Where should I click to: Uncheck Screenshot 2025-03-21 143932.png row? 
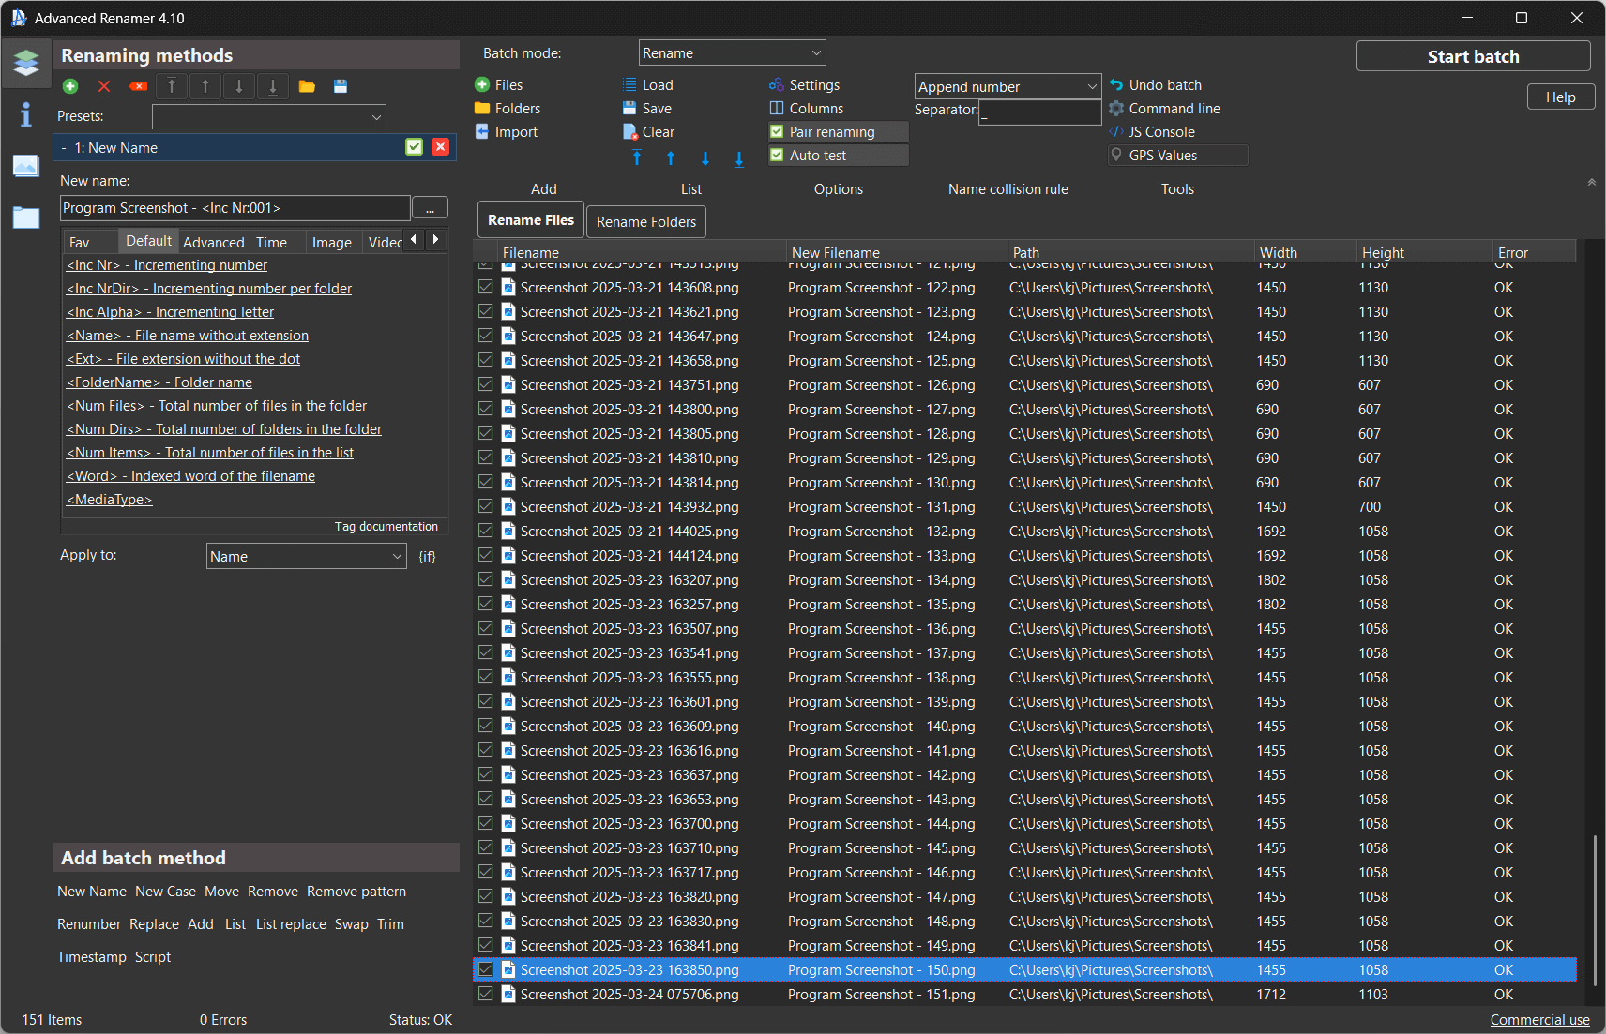pos(485,506)
